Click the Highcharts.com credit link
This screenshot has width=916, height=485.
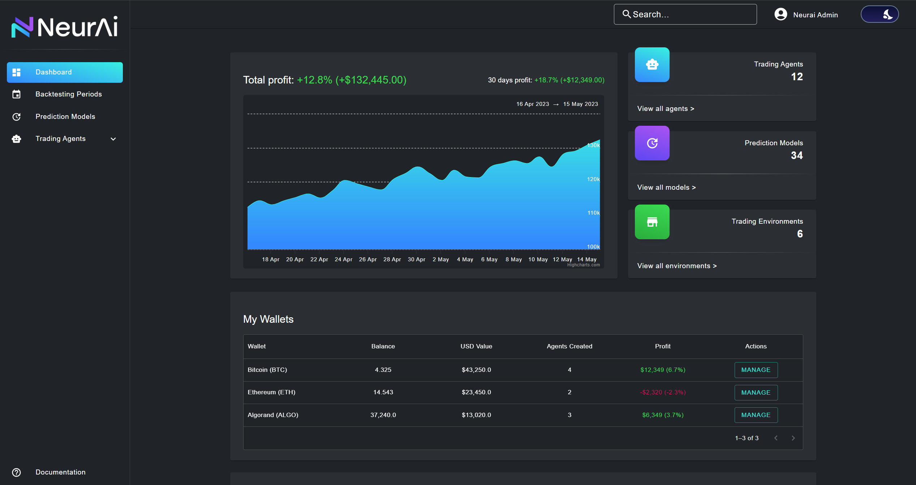coord(583,265)
